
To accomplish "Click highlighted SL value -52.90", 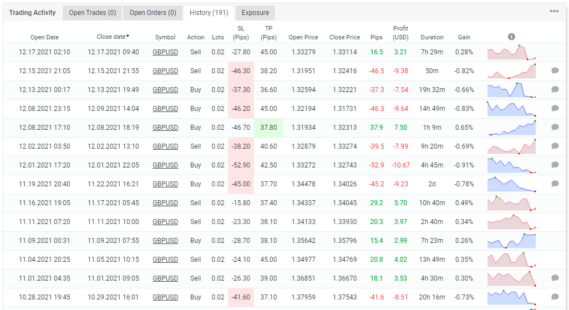I will tap(241, 165).
